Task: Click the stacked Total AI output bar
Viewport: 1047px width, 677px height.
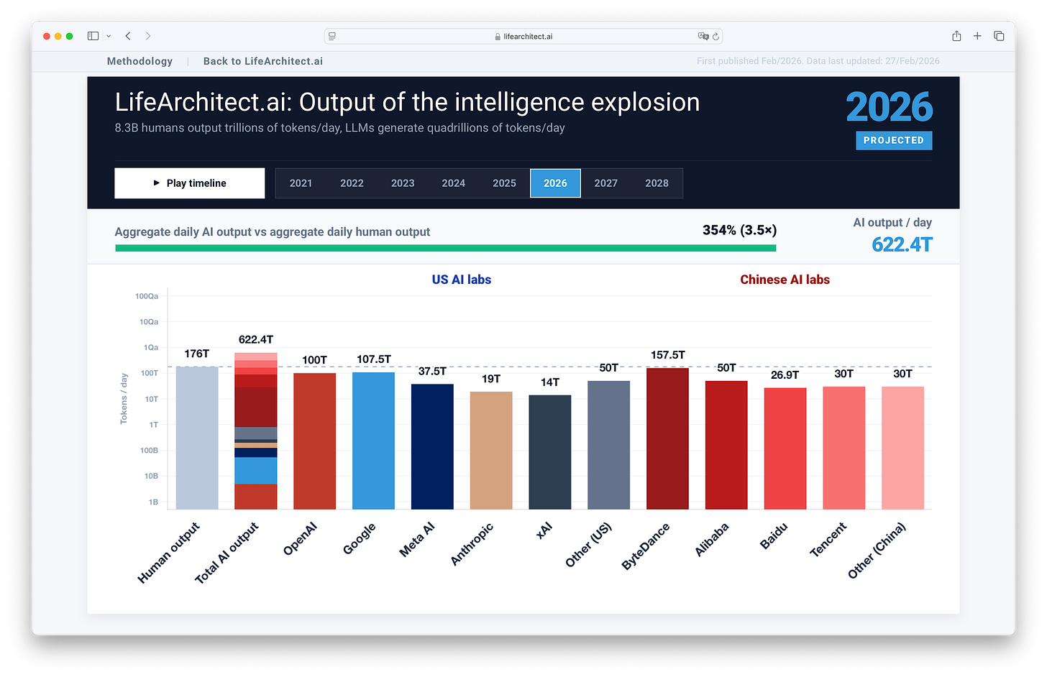Action: click(x=256, y=431)
